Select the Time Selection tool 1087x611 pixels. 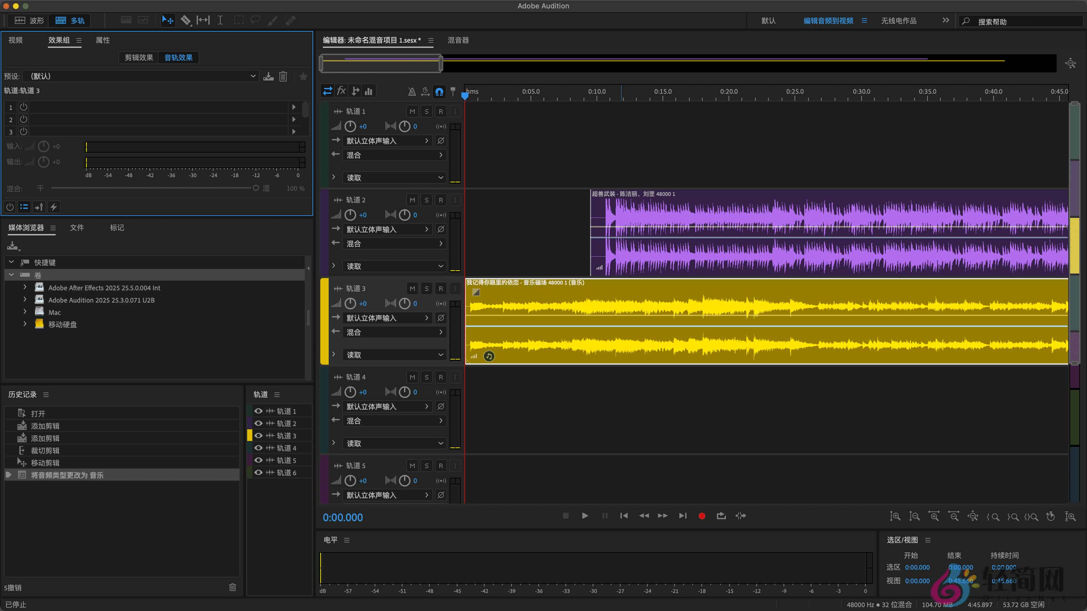pyautogui.click(x=220, y=20)
